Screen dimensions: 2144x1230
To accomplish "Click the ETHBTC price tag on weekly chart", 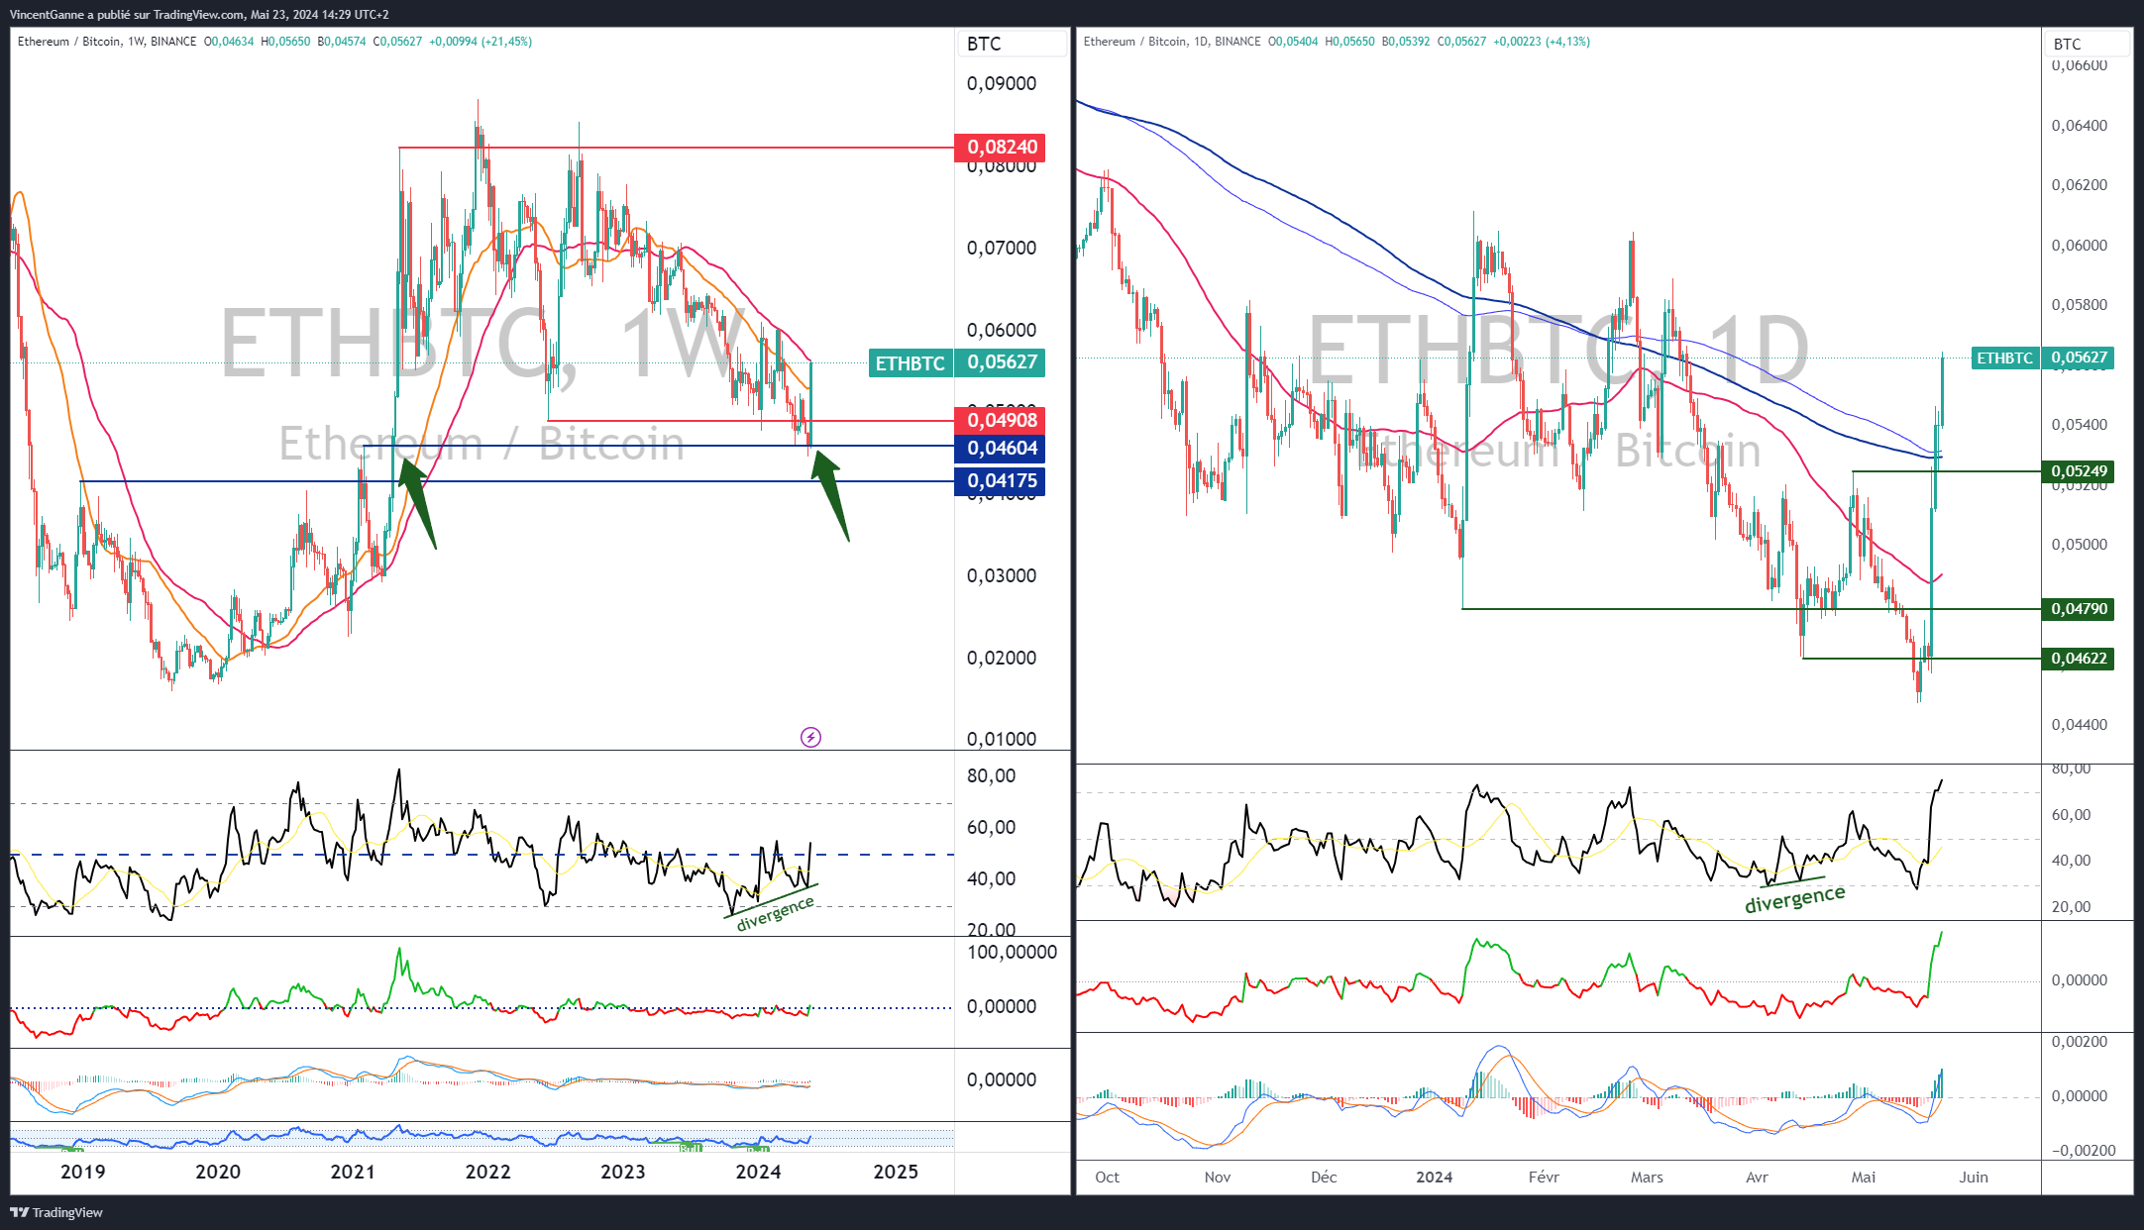I will click(910, 363).
